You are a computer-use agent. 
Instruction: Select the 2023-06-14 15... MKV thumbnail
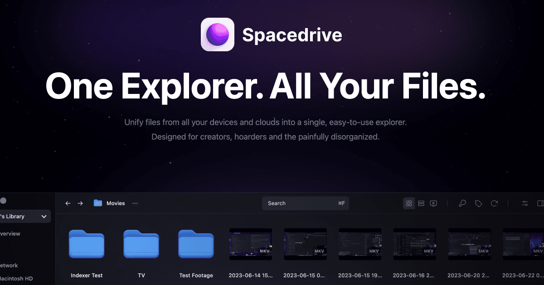pos(251,244)
